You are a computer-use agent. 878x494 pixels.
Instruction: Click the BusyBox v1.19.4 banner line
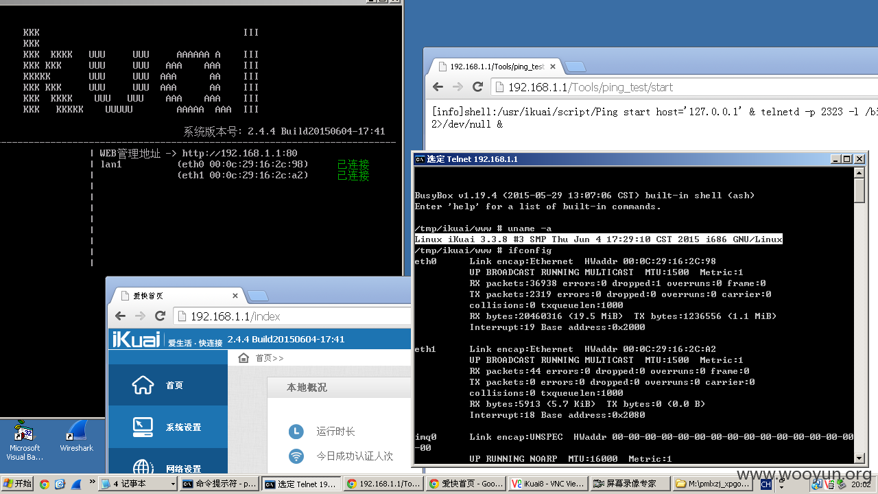pos(584,196)
